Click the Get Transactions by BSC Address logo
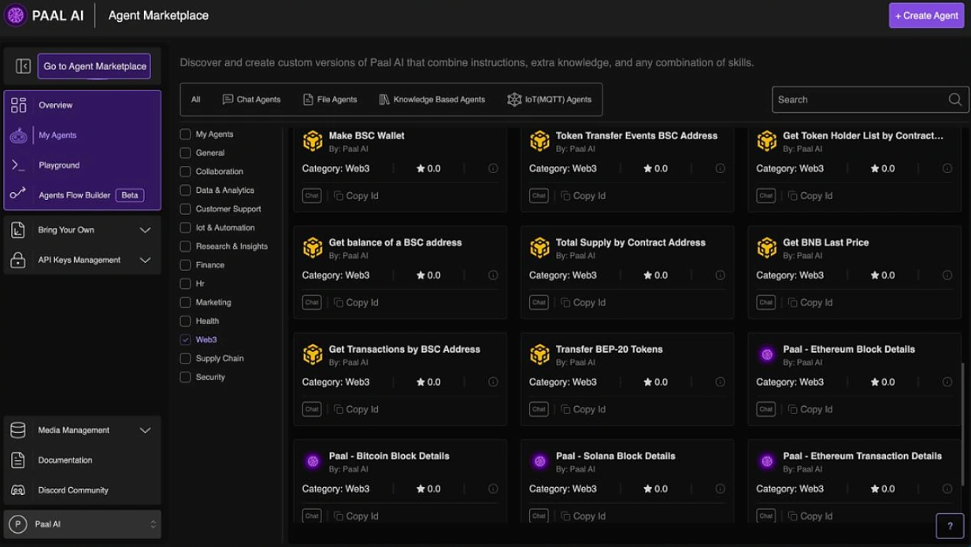Screen dimensions: 971x547 [313, 354]
